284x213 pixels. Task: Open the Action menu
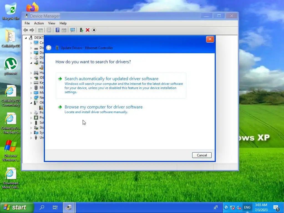[39, 23]
